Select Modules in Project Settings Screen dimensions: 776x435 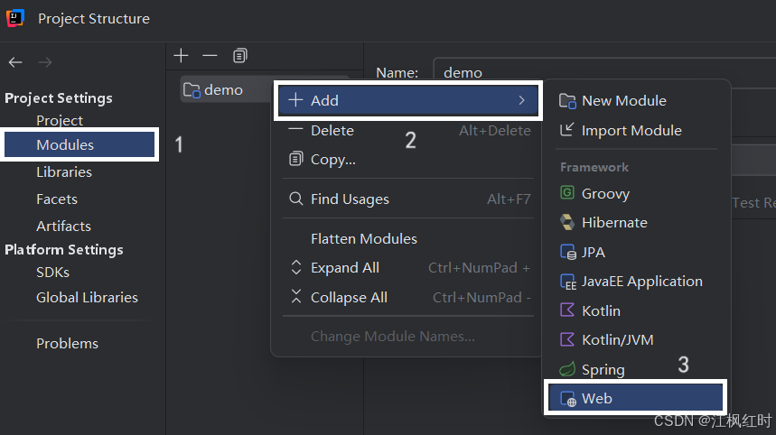tap(79, 144)
